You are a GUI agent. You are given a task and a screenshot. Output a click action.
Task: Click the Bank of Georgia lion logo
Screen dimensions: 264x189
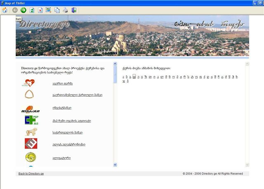(31, 132)
